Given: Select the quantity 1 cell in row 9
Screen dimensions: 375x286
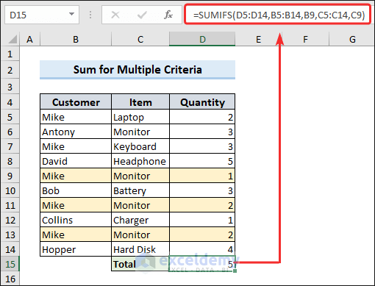Looking at the screenshot, I should [x=202, y=176].
